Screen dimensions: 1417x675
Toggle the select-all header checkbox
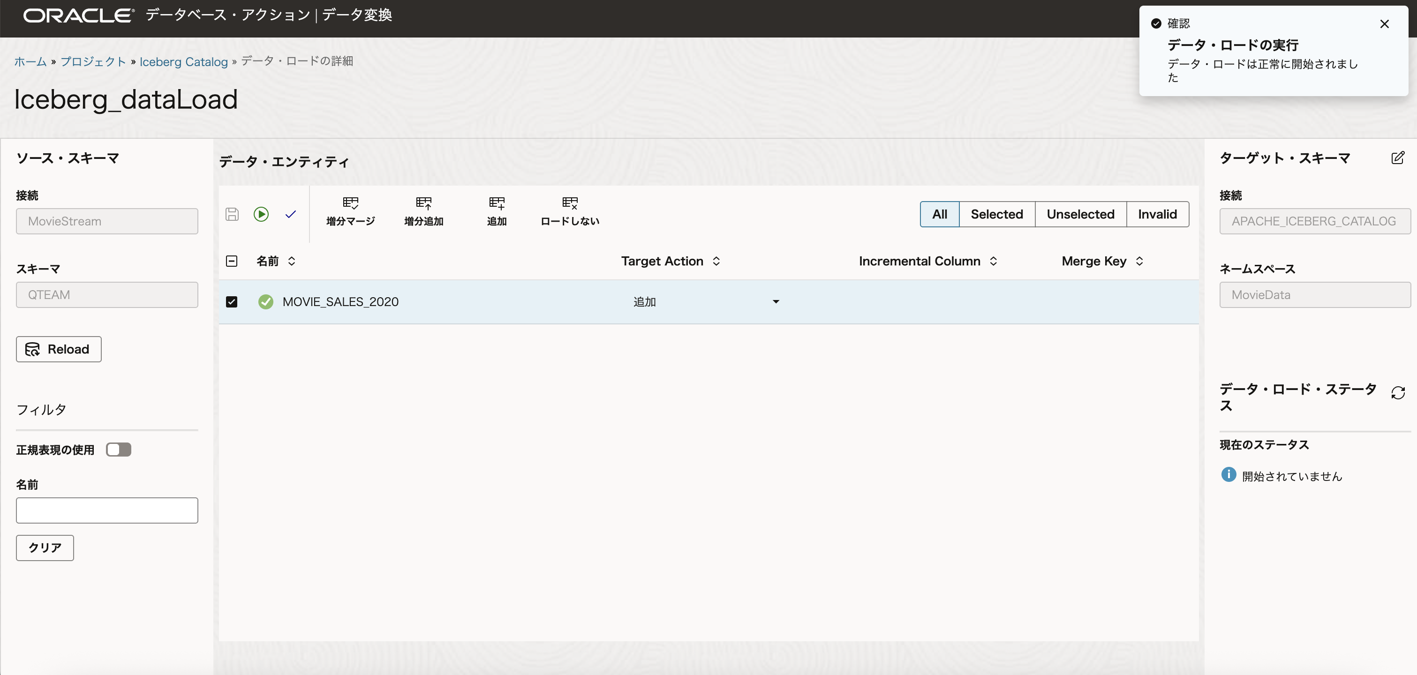tap(232, 261)
